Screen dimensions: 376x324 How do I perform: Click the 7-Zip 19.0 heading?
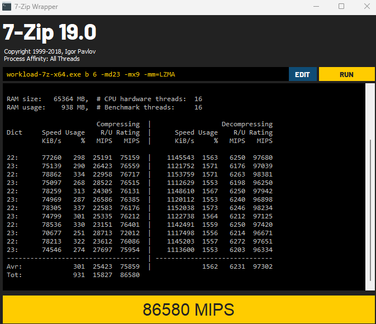click(50, 32)
